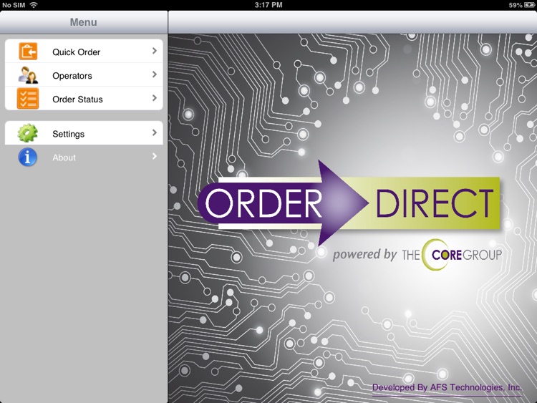Tap the green Settings gear icon

pos(28,133)
